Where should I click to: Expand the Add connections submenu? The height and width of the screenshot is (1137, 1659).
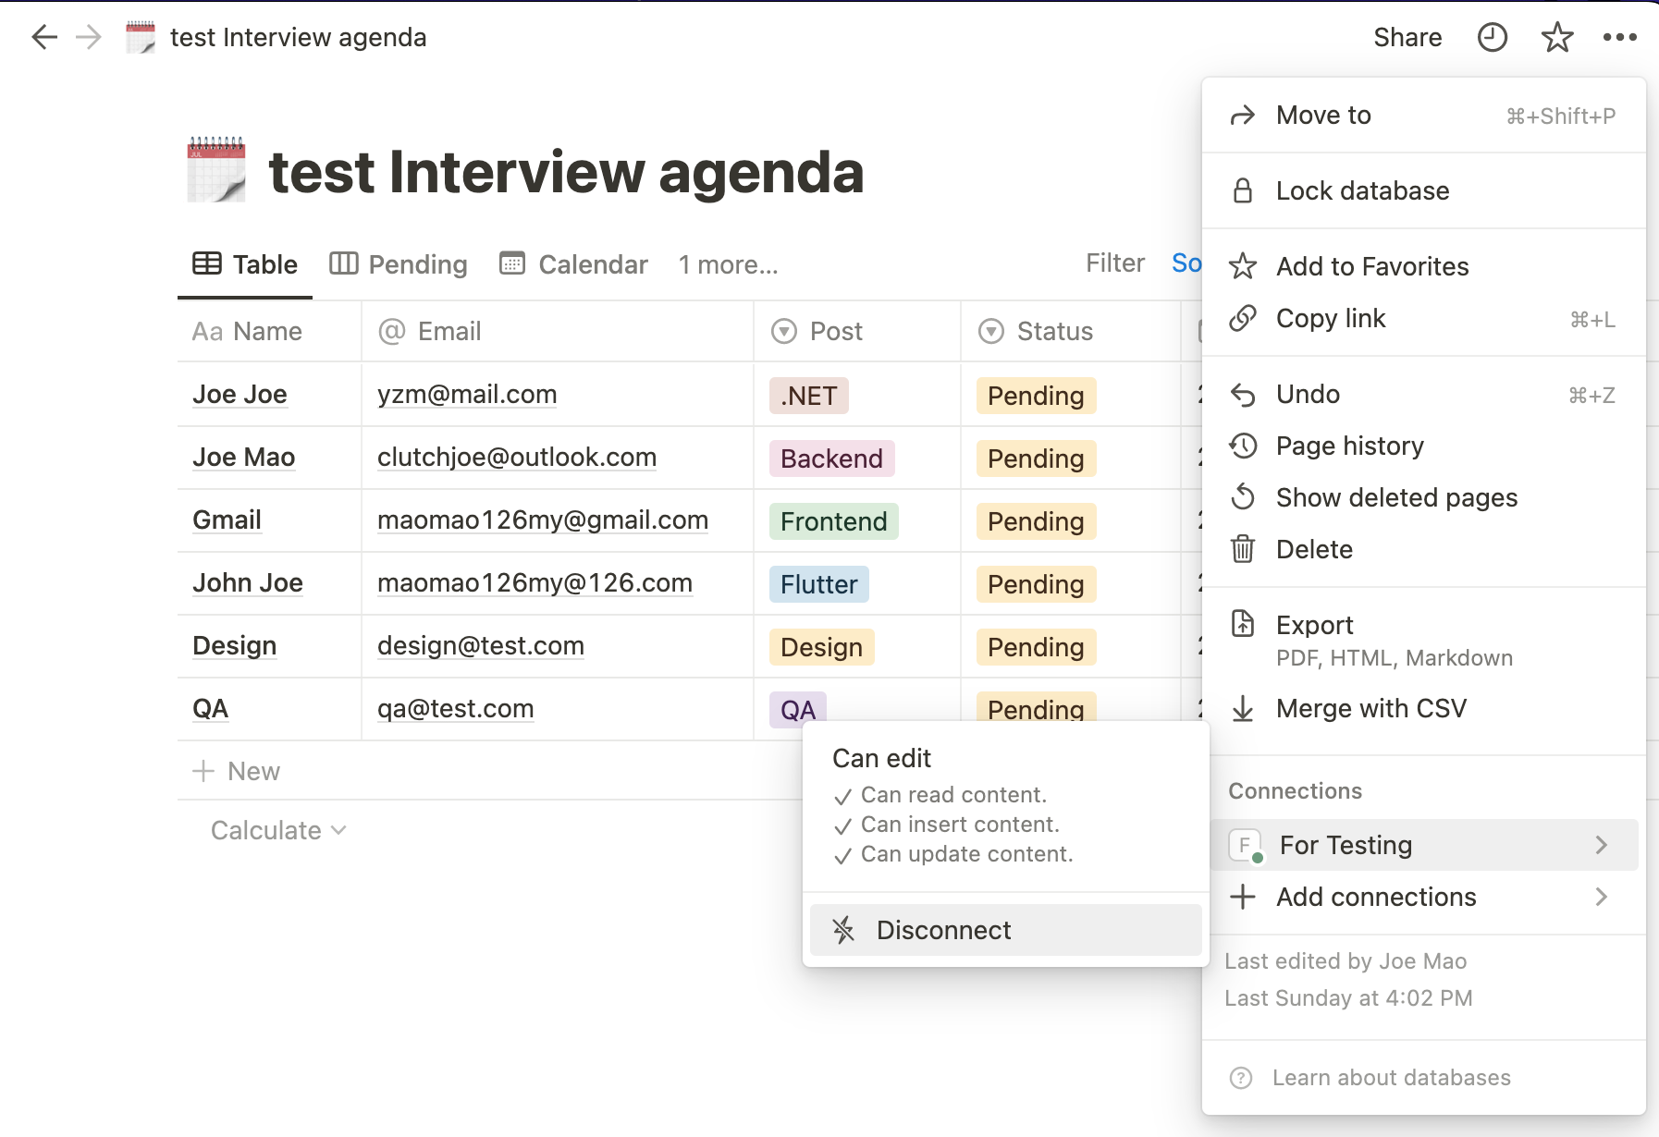pos(1601,897)
